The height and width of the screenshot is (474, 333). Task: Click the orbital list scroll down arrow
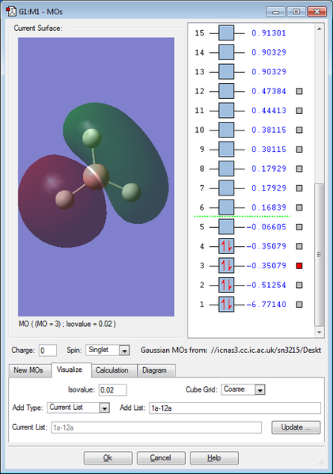click(319, 332)
